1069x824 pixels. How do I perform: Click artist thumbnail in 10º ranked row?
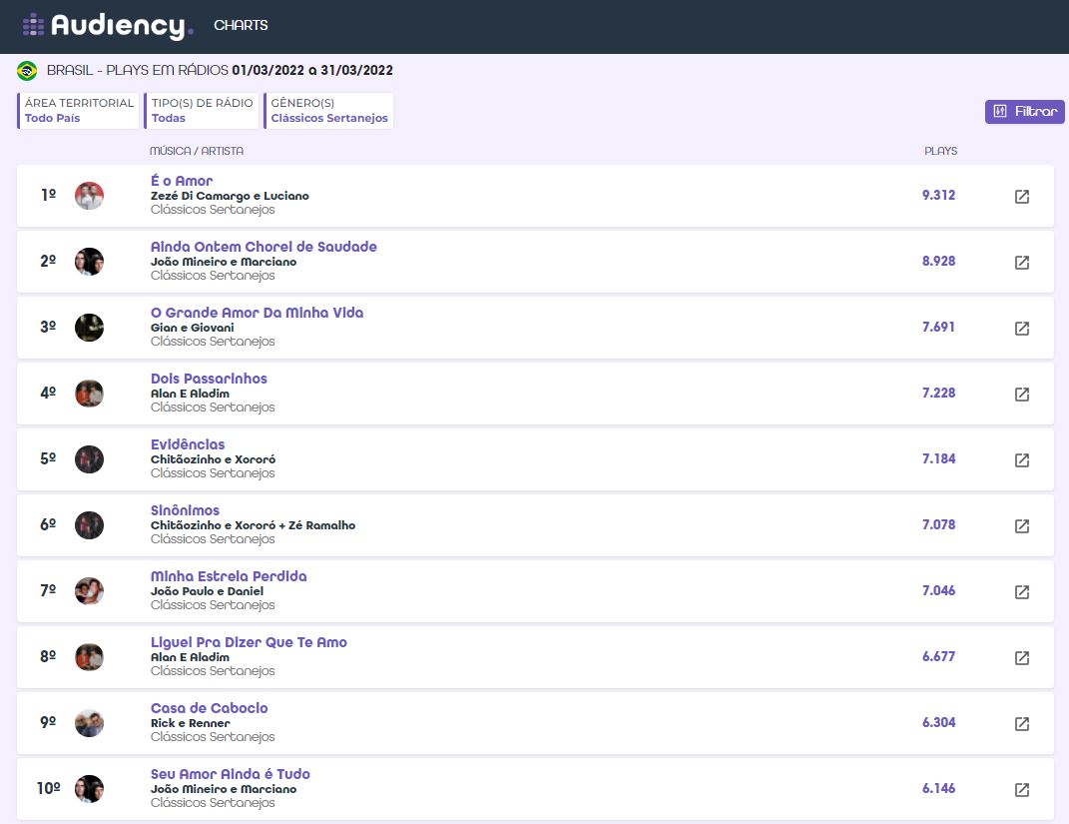click(89, 789)
